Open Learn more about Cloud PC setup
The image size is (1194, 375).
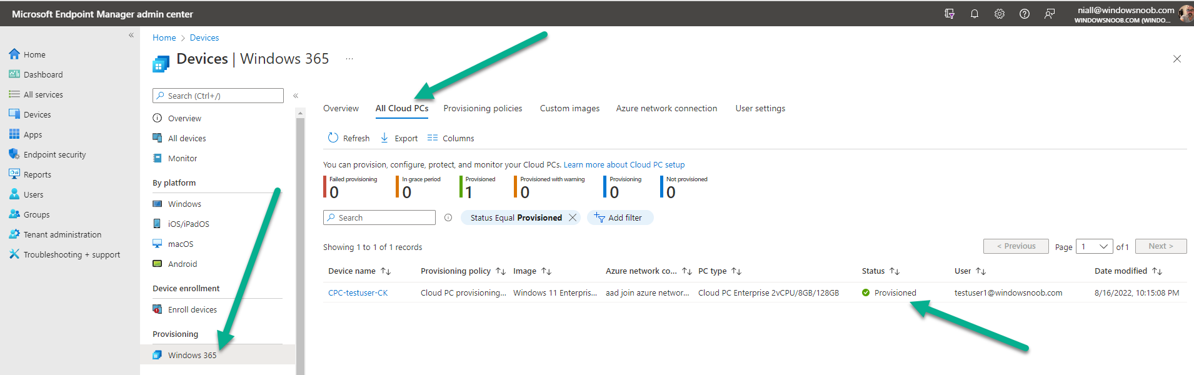pyautogui.click(x=624, y=165)
